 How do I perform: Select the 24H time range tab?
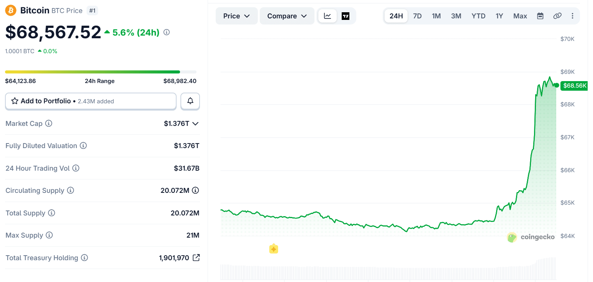pyautogui.click(x=396, y=16)
